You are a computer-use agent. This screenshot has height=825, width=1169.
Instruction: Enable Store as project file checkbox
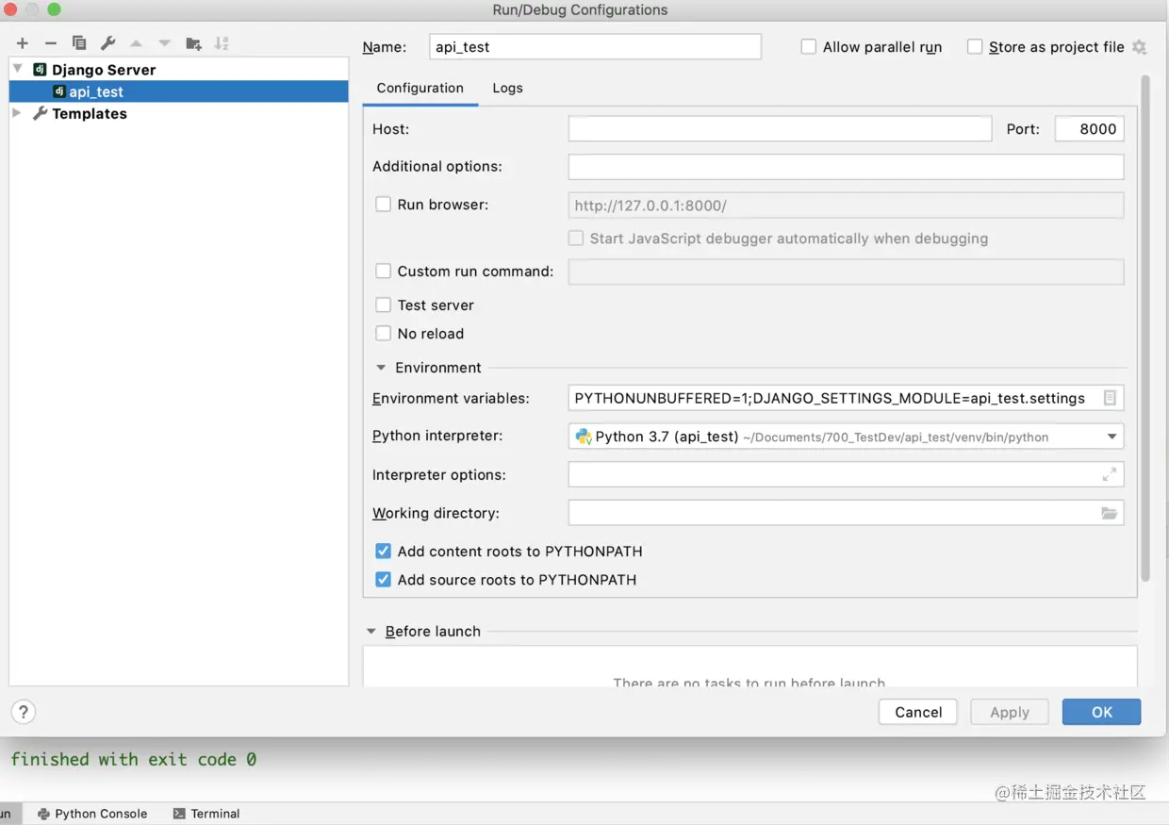(x=975, y=47)
